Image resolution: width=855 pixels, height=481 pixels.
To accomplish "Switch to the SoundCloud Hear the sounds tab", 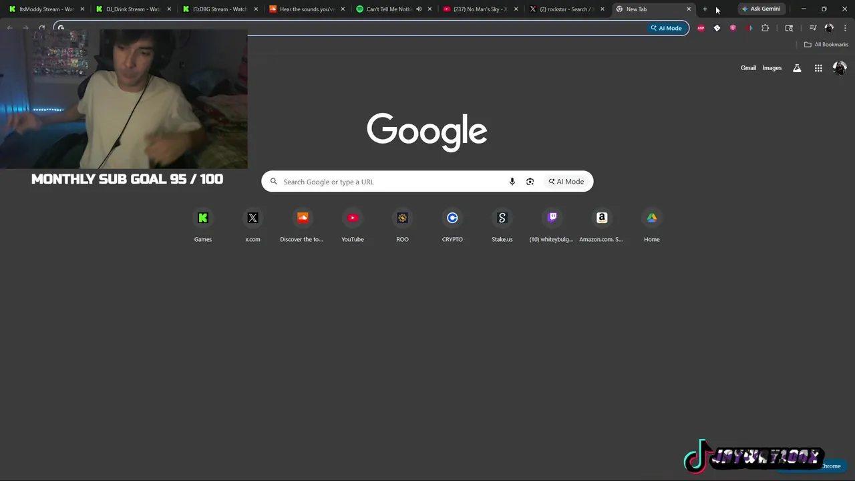I will (307, 9).
